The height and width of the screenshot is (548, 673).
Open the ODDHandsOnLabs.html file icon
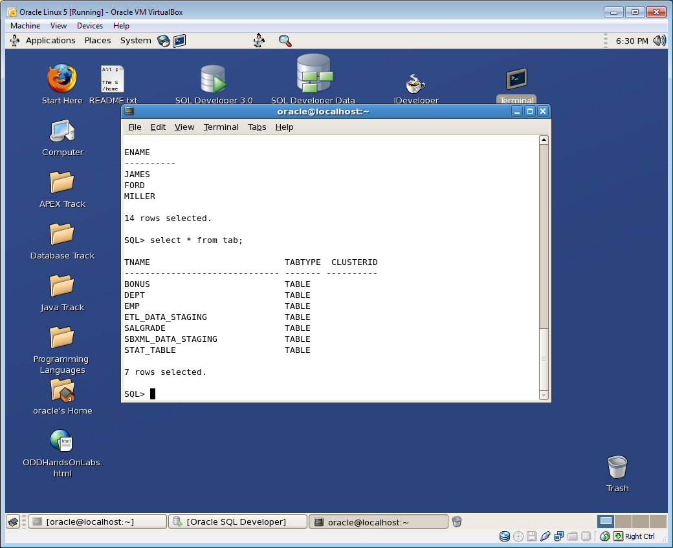62,441
